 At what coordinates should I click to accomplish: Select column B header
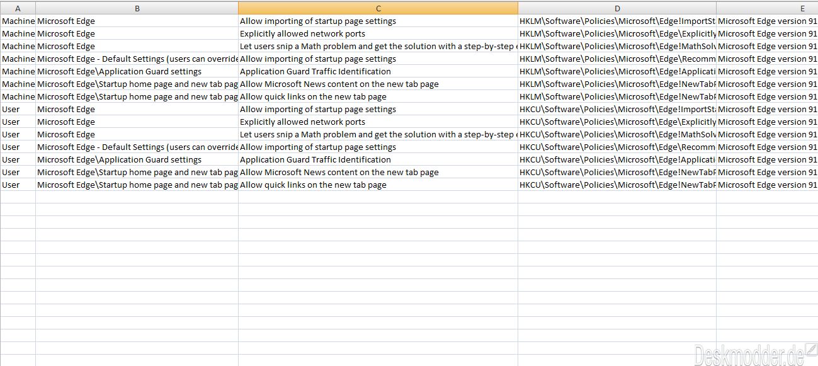137,8
